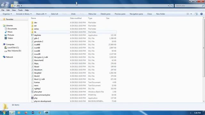Click the taskbar clock showing 5:36 PM

coord(197,113)
